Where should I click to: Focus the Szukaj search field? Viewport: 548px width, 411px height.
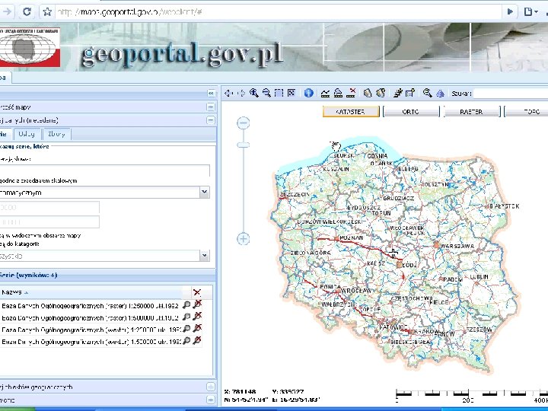click(x=511, y=94)
